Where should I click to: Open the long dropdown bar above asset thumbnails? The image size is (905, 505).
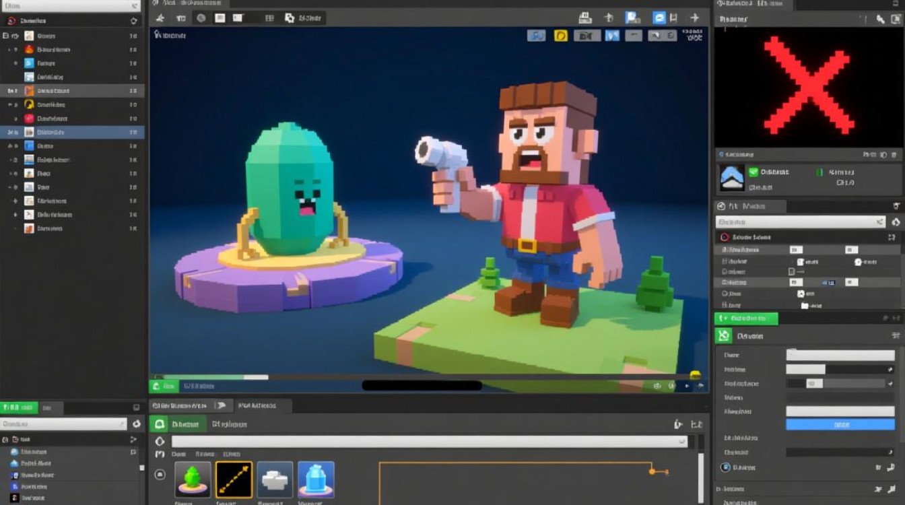tap(429, 442)
